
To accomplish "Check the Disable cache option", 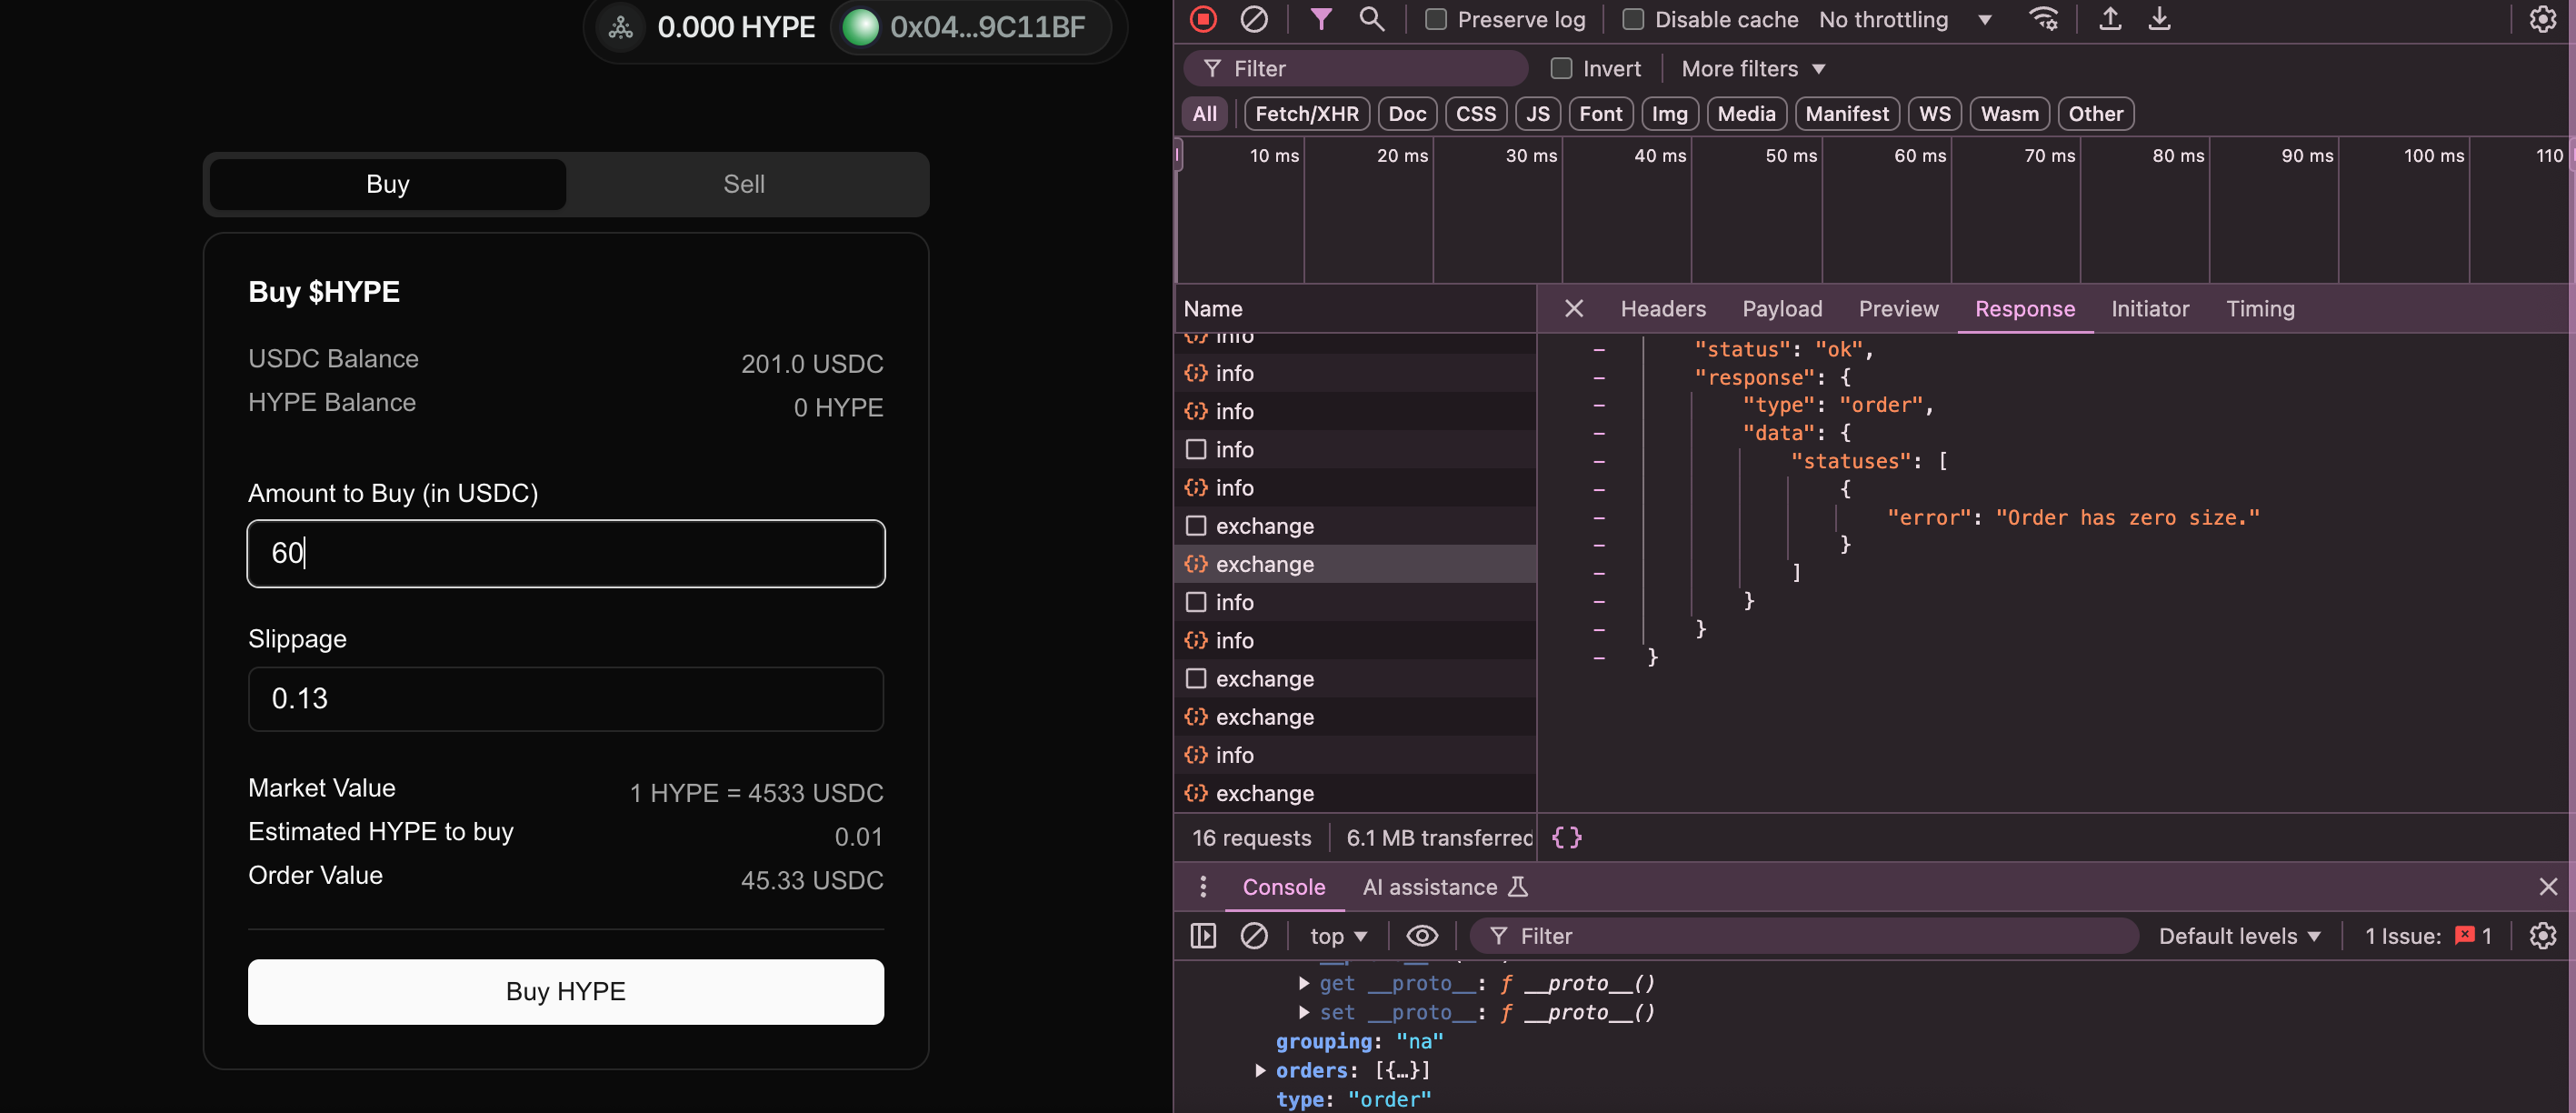I will (x=1633, y=19).
